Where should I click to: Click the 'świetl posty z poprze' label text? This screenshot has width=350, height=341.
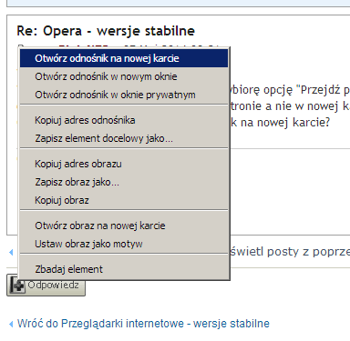coord(290,252)
